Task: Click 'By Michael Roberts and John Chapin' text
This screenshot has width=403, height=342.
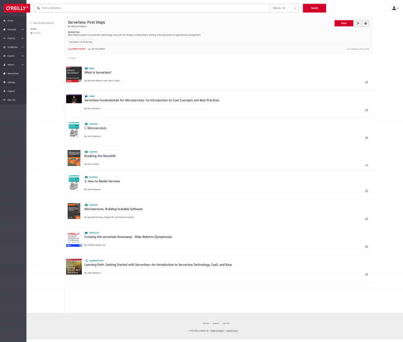Action: (102, 81)
